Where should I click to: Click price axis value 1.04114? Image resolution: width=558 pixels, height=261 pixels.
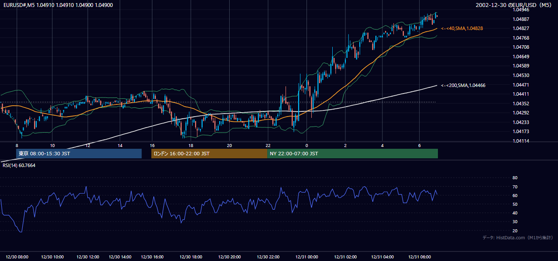point(520,141)
